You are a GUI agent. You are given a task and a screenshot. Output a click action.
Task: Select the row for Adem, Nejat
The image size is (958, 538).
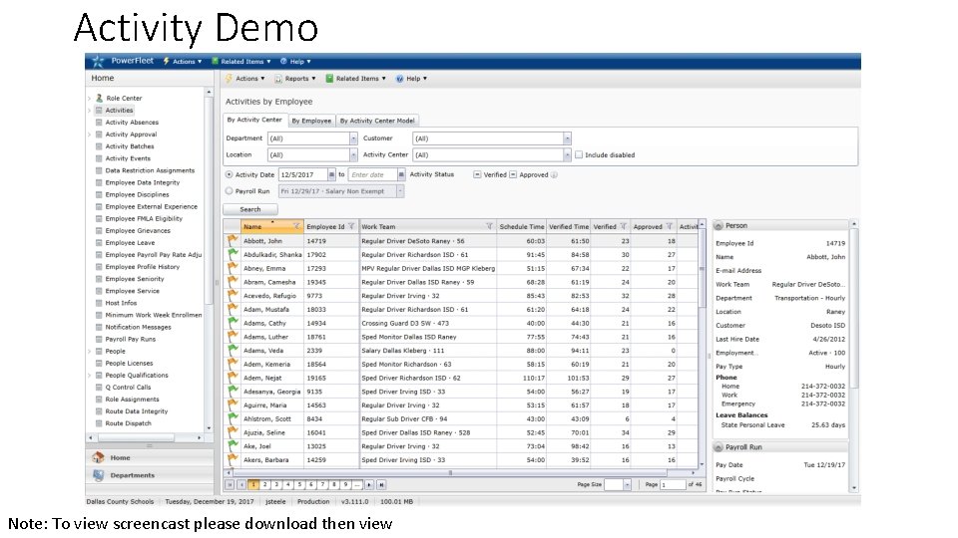461,379
